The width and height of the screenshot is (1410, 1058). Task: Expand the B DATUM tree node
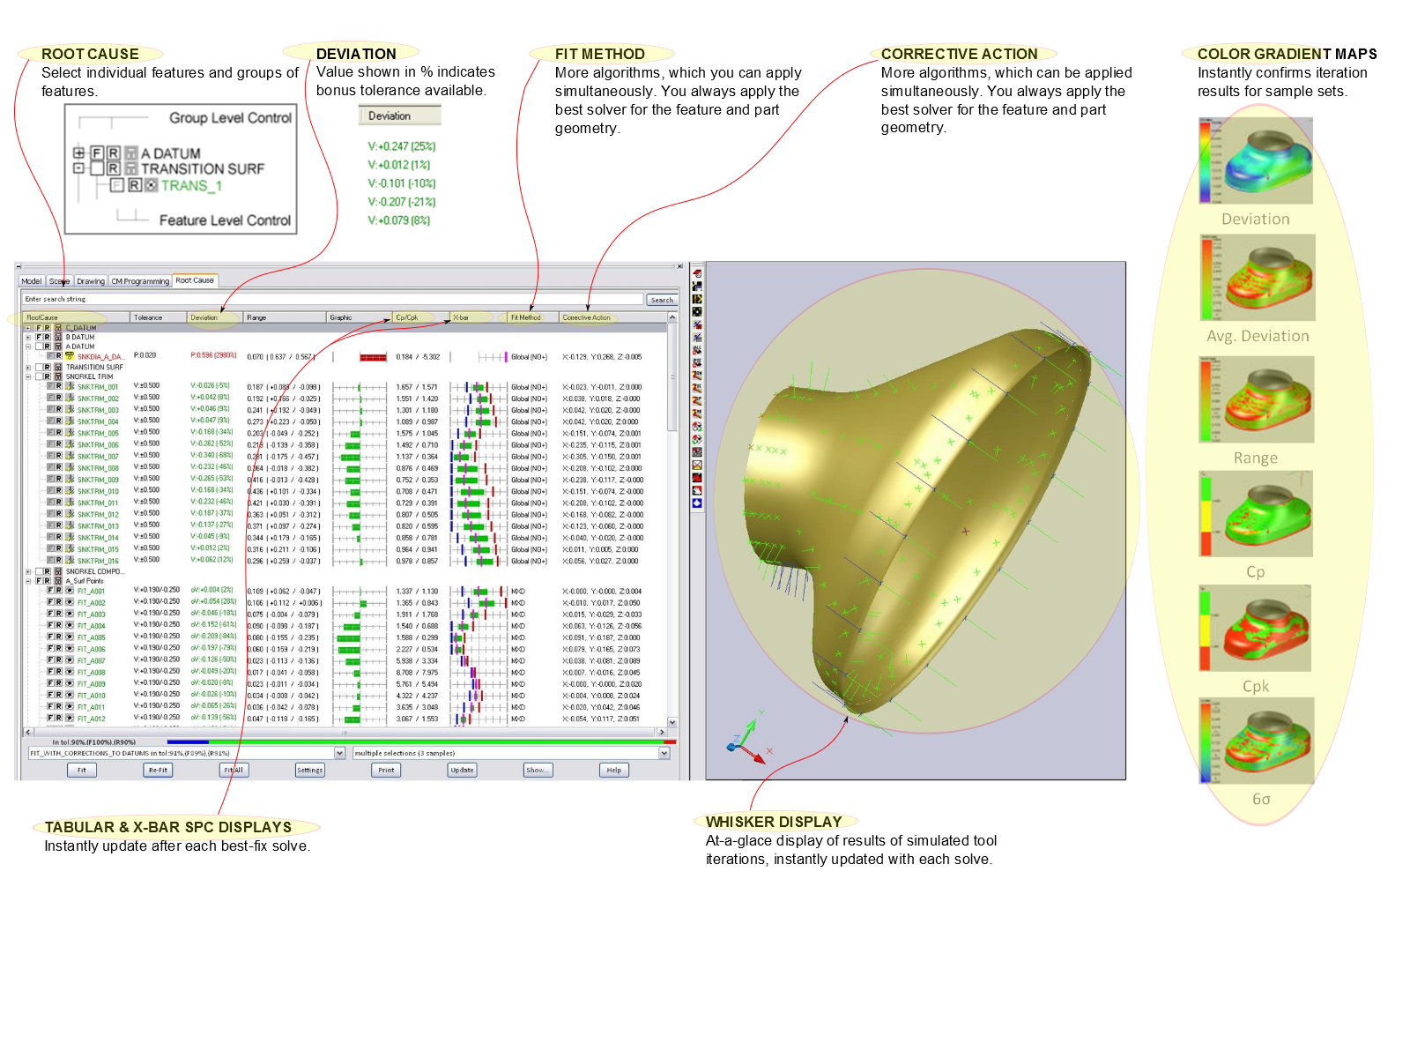click(28, 338)
